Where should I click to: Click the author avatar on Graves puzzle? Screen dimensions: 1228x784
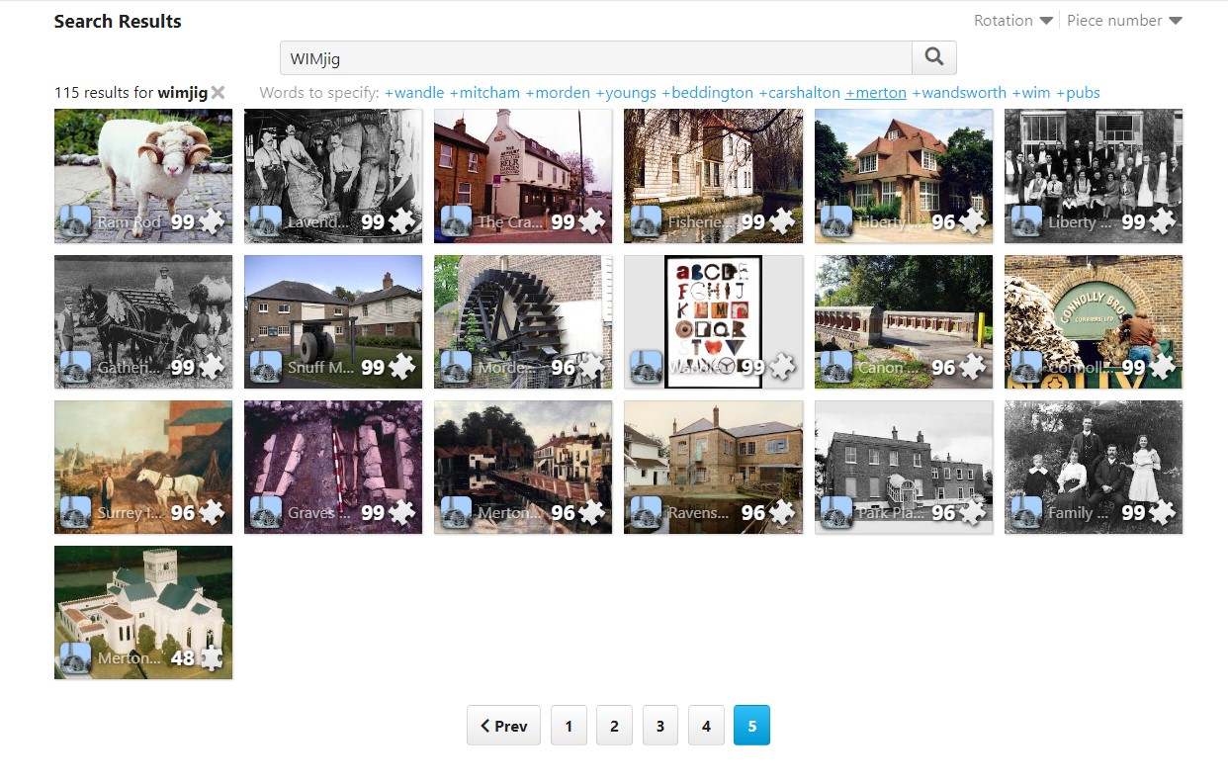(266, 512)
